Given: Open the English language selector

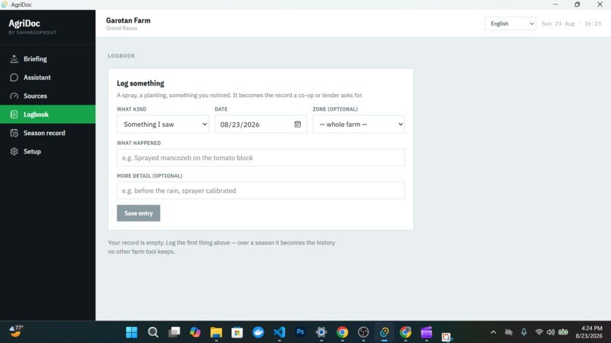Looking at the screenshot, I should click(x=510, y=24).
